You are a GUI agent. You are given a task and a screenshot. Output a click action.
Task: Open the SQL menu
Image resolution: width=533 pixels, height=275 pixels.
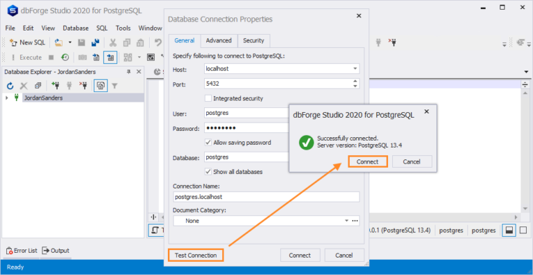[102, 28]
